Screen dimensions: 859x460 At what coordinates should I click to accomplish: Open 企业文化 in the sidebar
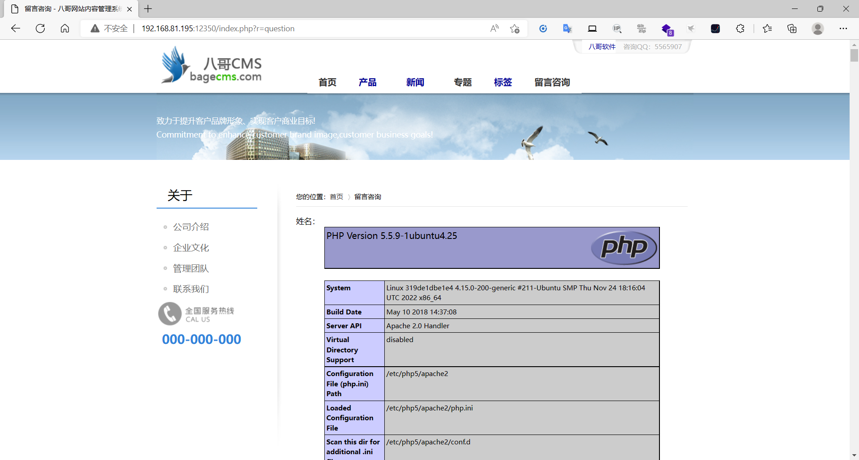click(191, 248)
